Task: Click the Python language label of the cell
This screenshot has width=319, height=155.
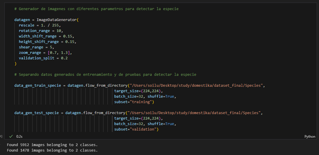Action: 310,137
